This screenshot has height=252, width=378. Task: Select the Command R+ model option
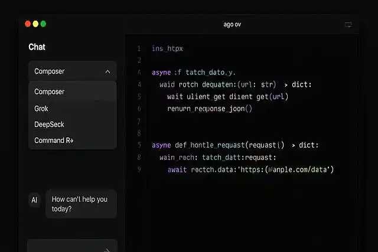coord(54,140)
